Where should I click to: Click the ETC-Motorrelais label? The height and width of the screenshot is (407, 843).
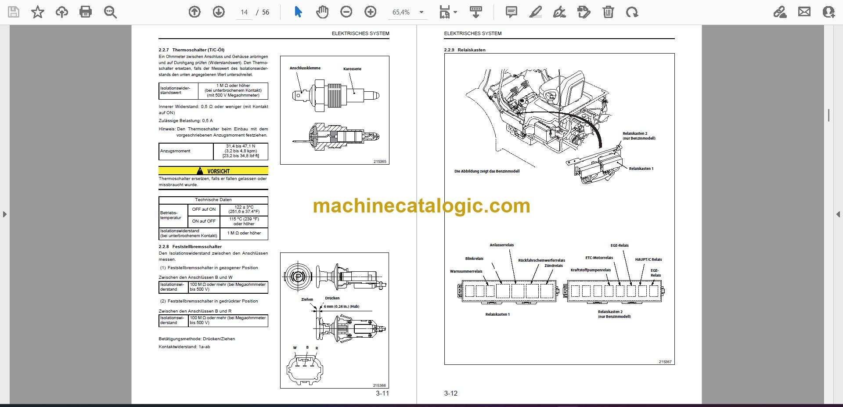599,258
